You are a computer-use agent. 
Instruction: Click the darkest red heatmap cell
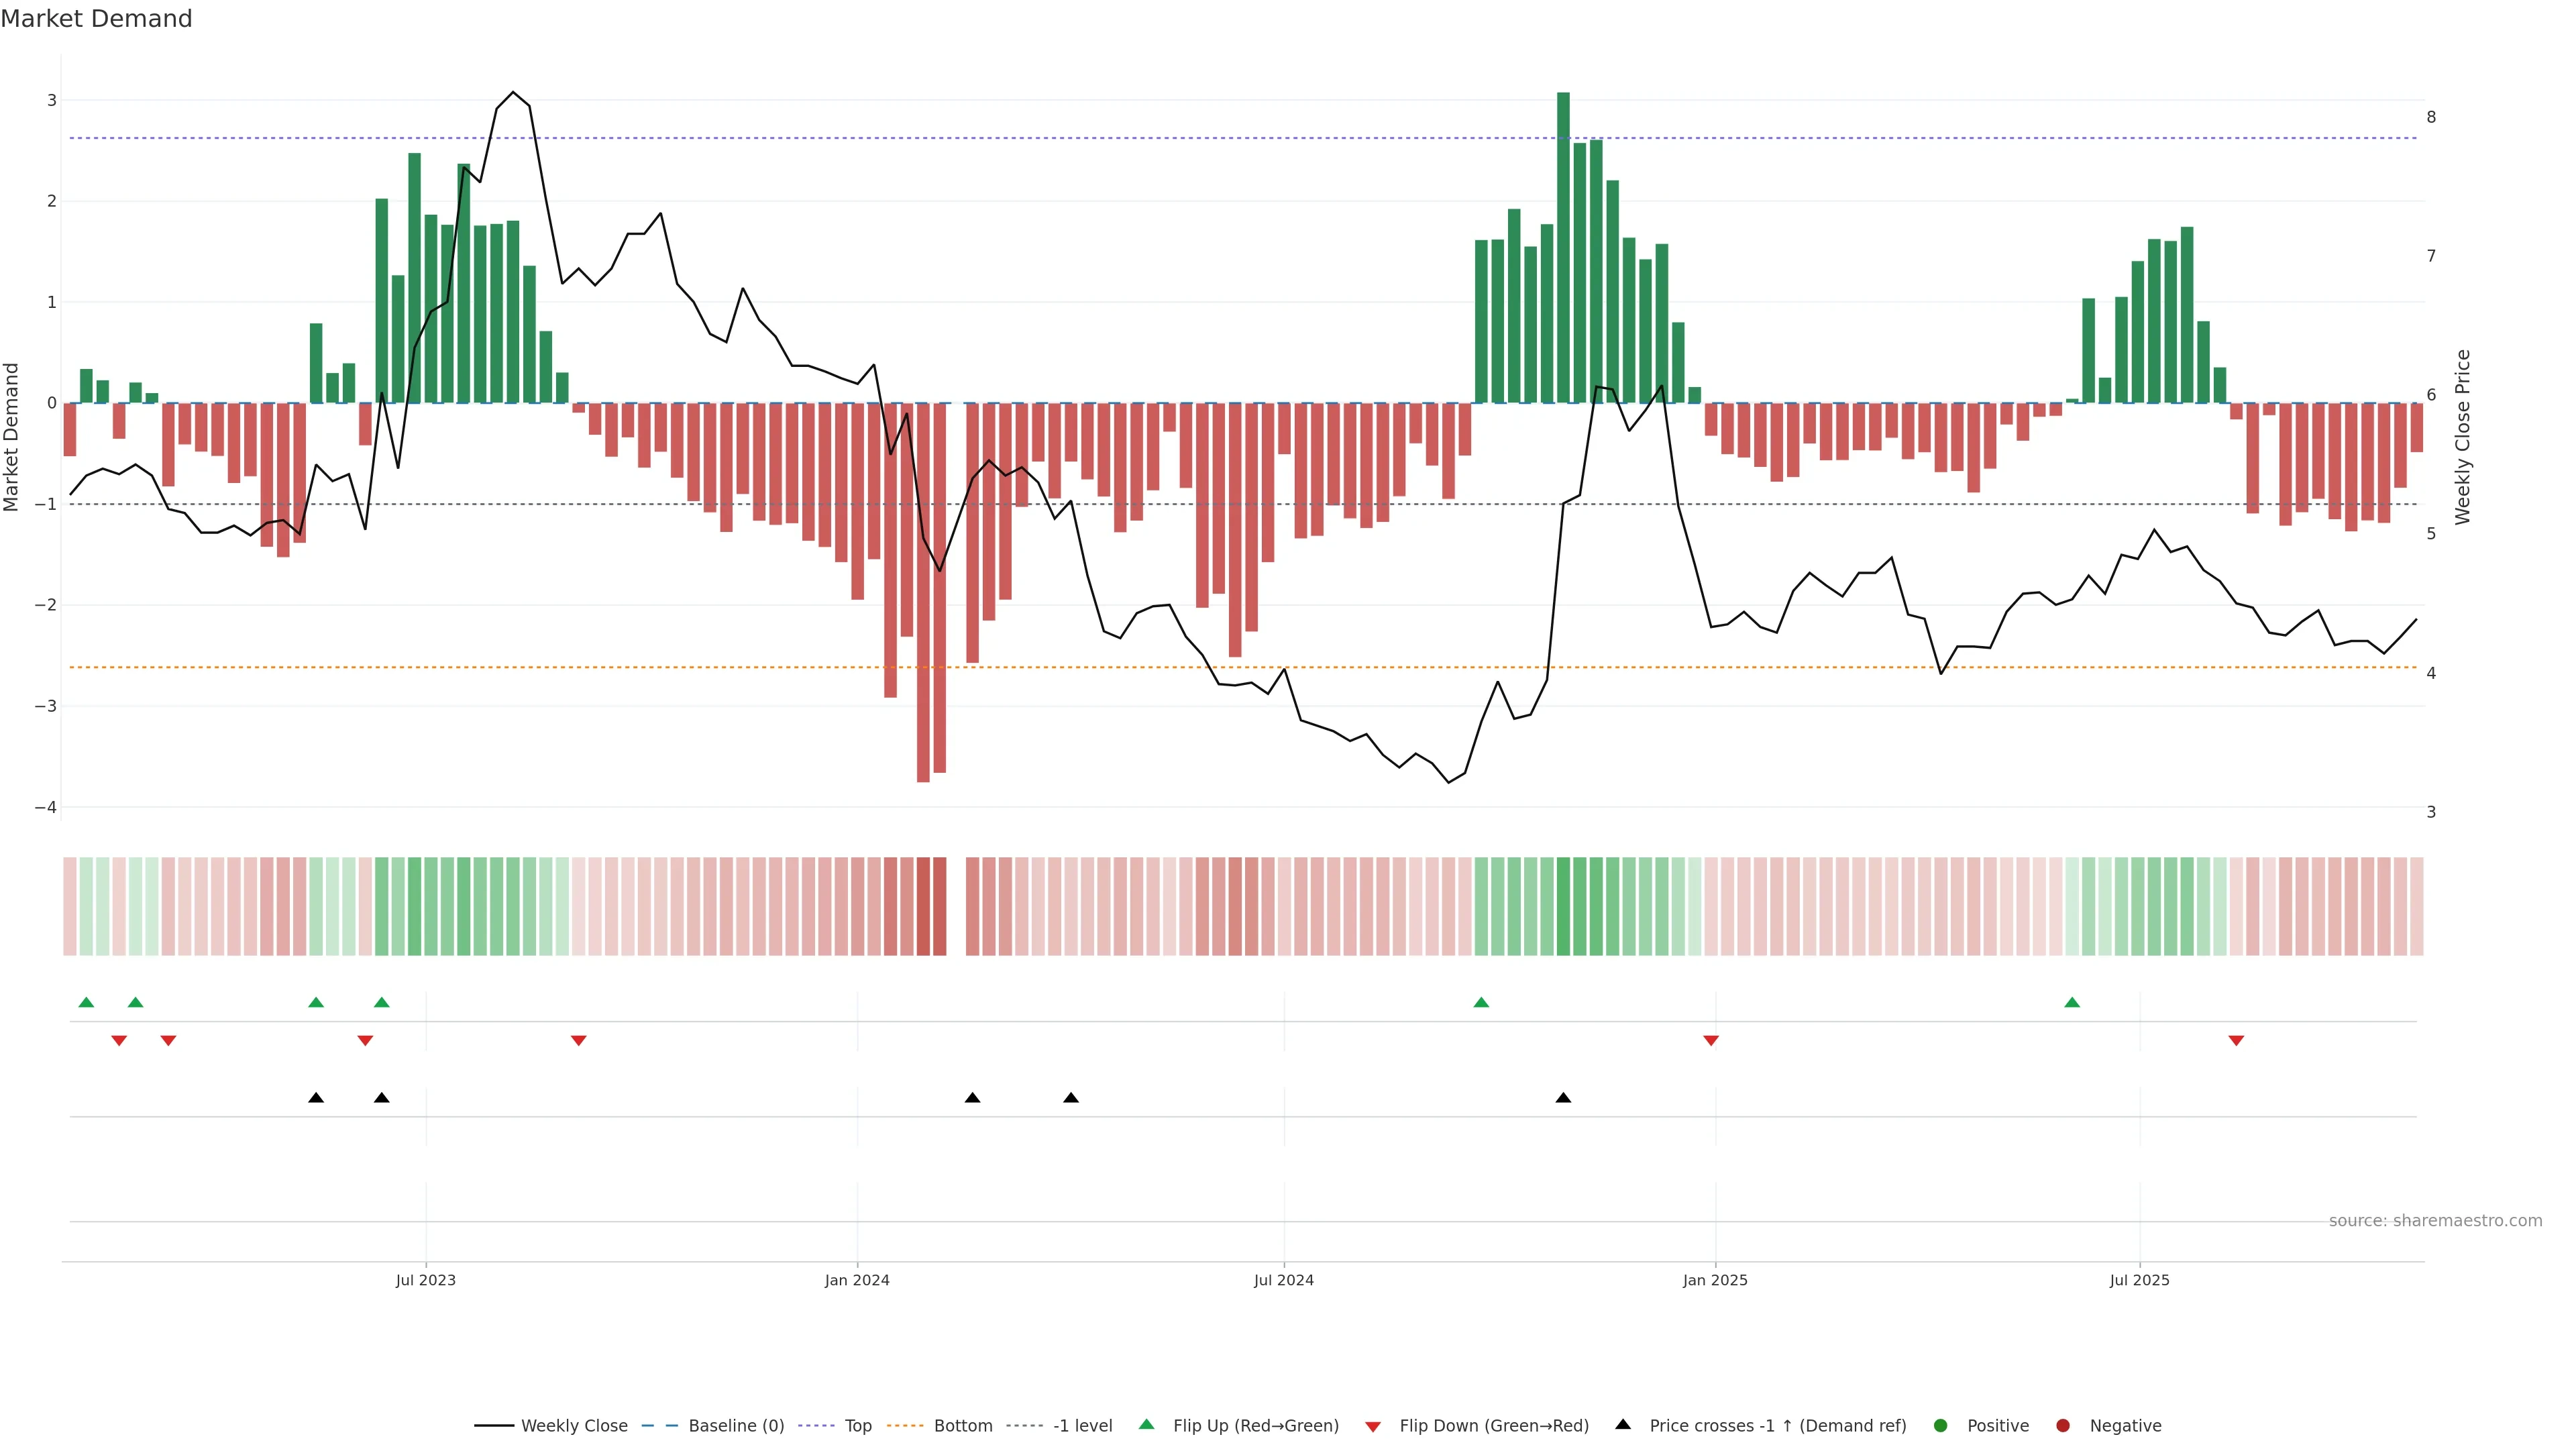923,906
